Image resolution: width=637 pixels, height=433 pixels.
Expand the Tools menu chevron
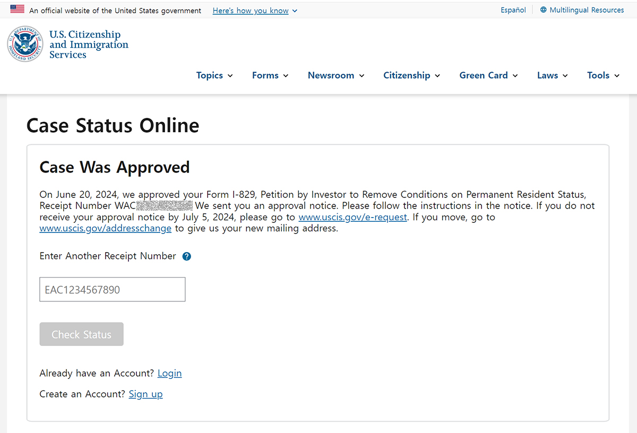click(617, 76)
